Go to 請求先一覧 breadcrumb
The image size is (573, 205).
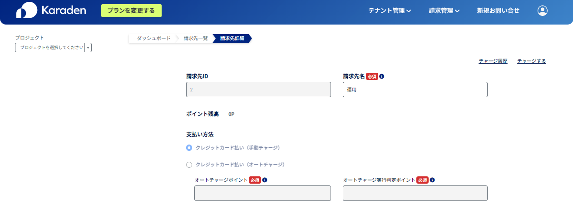(196, 39)
